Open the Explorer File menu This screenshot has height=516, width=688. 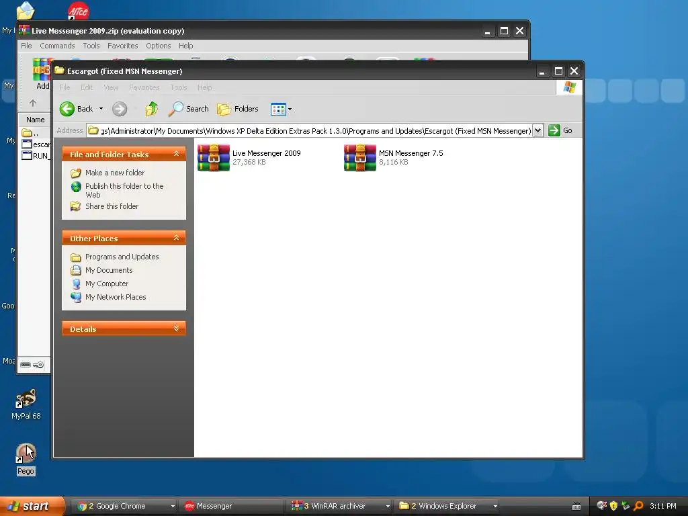pyautogui.click(x=64, y=87)
